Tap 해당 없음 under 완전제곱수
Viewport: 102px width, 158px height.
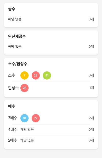pyautogui.click(x=15, y=47)
